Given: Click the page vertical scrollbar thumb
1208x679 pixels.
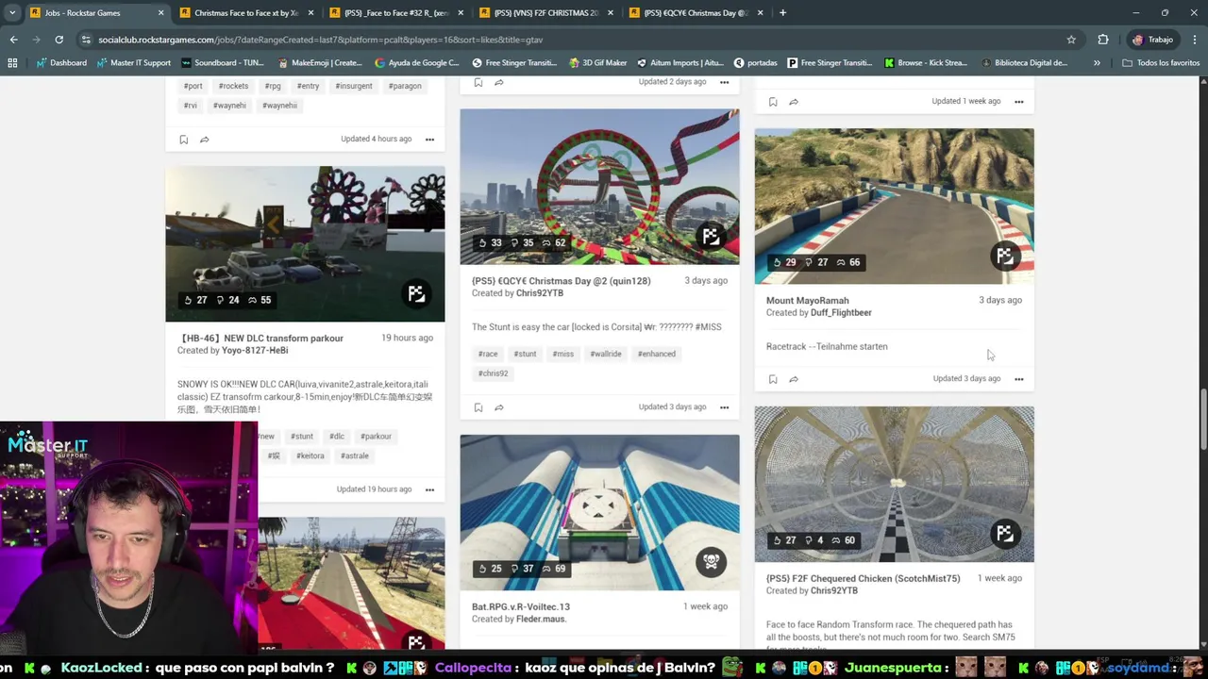Looking at the screenshot, I should pos(1203,418).
